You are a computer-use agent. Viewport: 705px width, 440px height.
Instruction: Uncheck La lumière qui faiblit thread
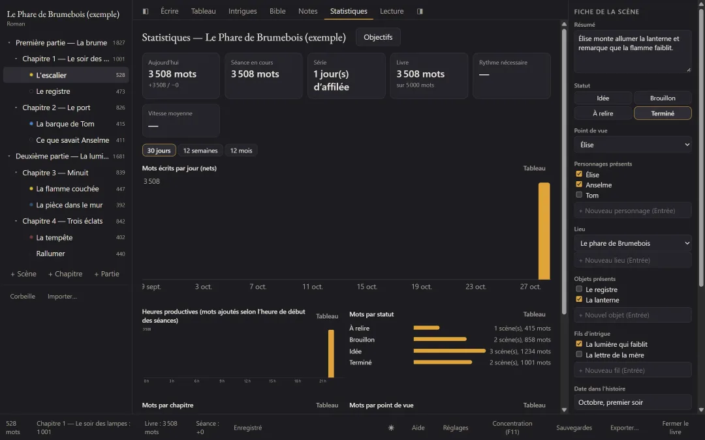tap(579, 344)
